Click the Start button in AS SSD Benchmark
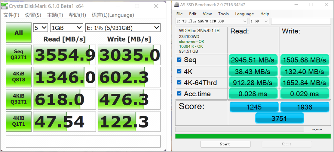The height and width of the screenshot is (152, 334). [x=225, y=144]
